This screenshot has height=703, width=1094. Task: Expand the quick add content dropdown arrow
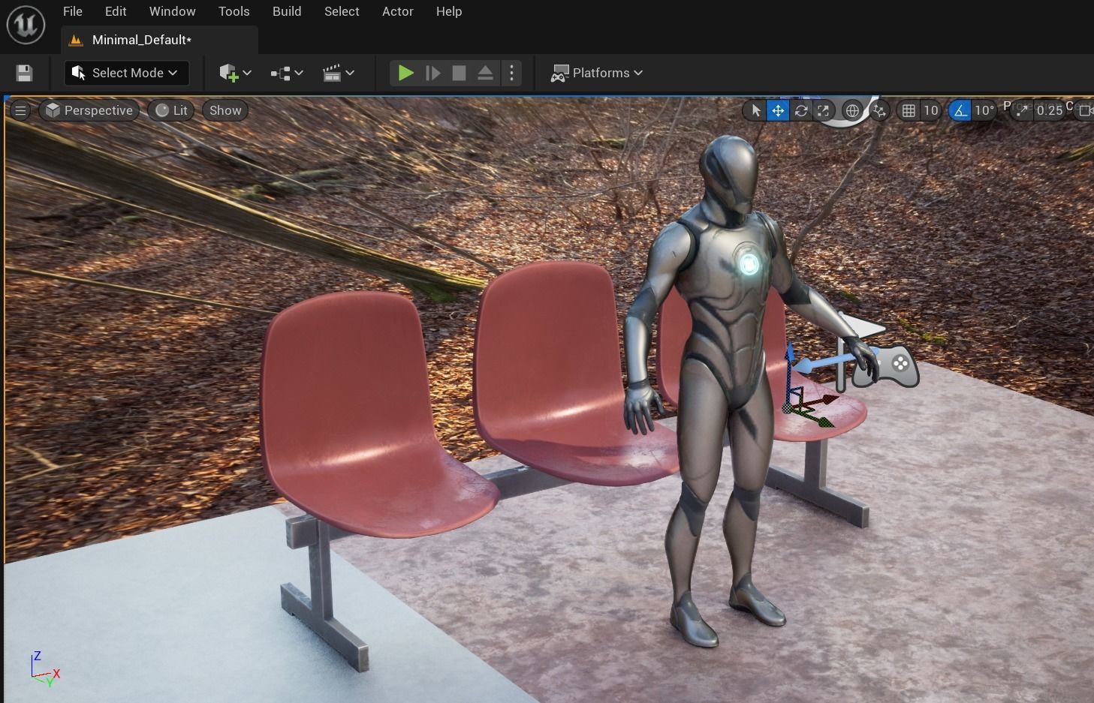pos(247,73)
